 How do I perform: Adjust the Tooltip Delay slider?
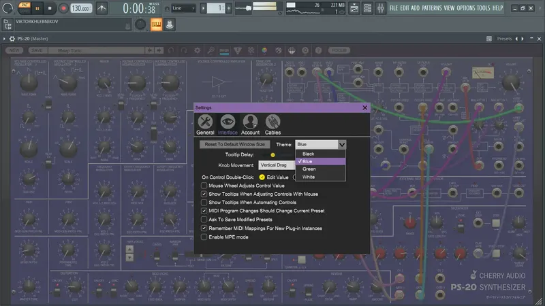[273, 155]
